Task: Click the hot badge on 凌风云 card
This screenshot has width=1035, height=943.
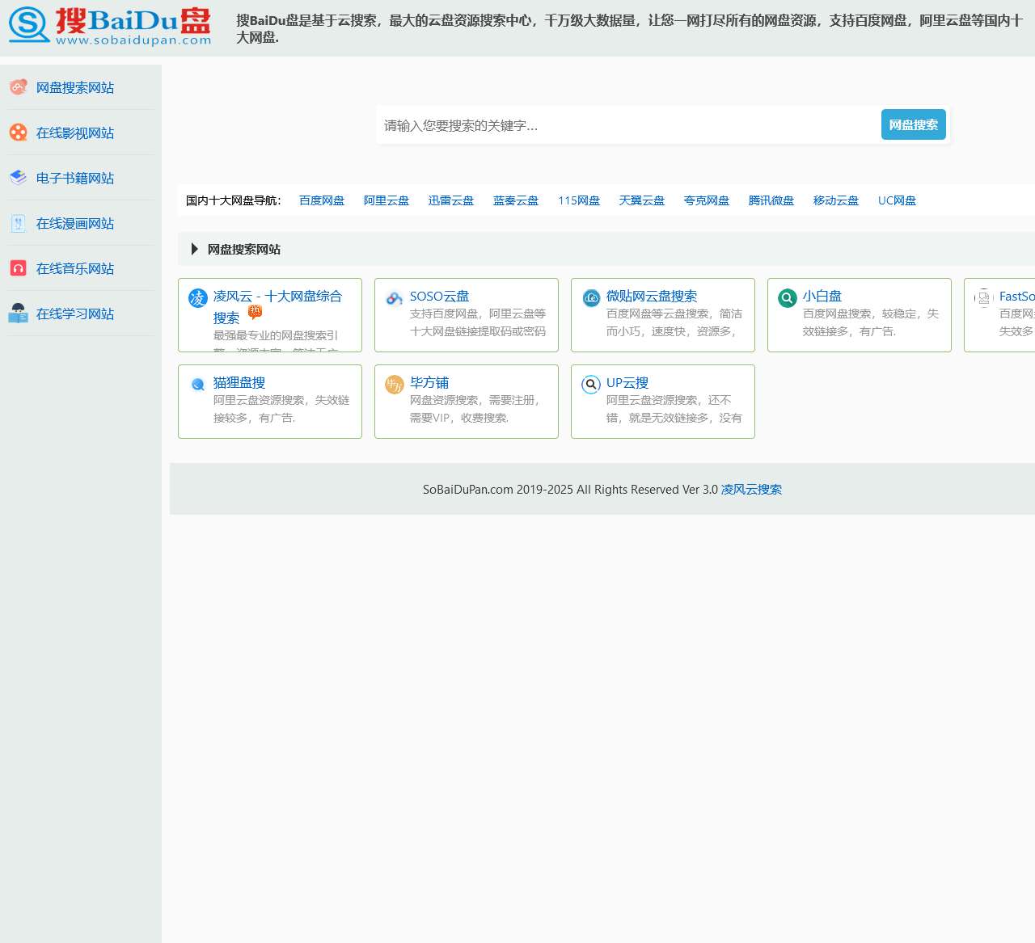Action: click(256, 312)
